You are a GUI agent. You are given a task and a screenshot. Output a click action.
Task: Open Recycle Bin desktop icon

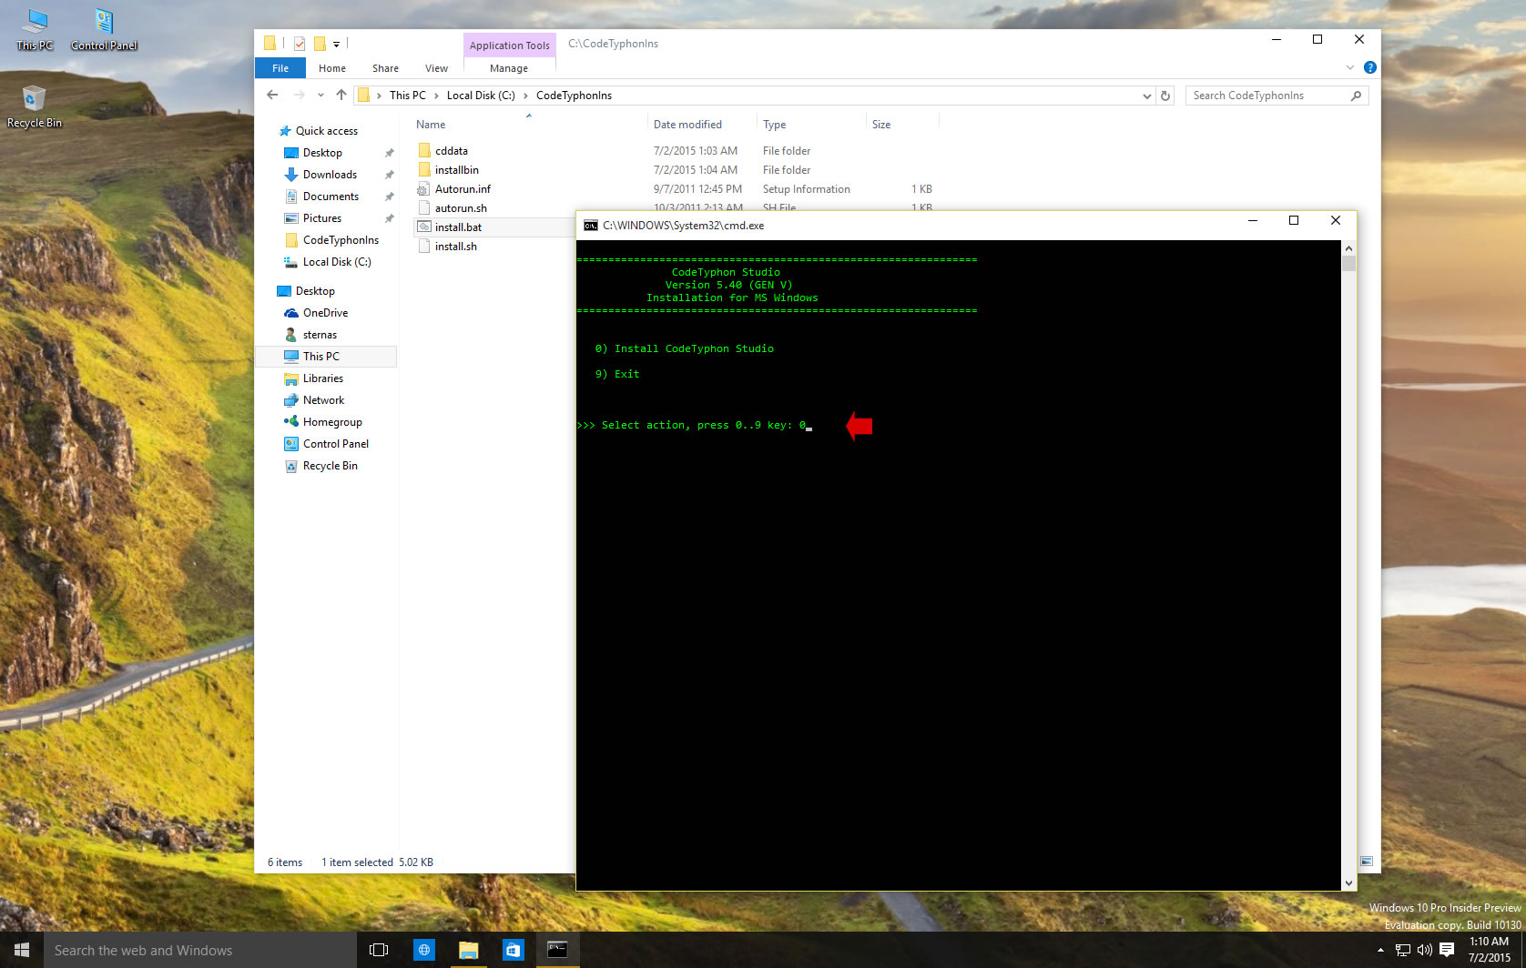[x=35, y=106]
